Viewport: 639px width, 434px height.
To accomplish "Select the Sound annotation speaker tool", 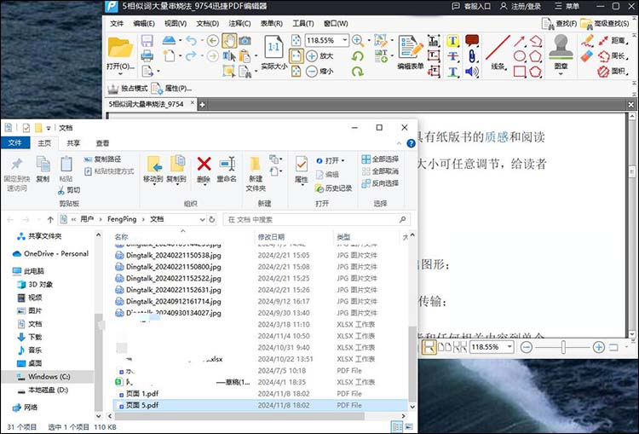I will coord(472,72).
